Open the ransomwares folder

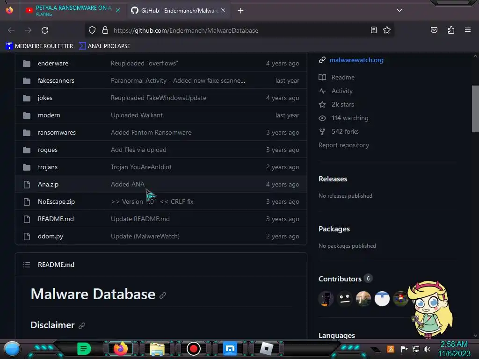pos(57,132)
